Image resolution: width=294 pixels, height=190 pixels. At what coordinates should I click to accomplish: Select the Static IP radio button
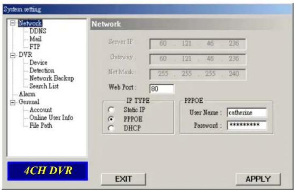coord(111,110)
